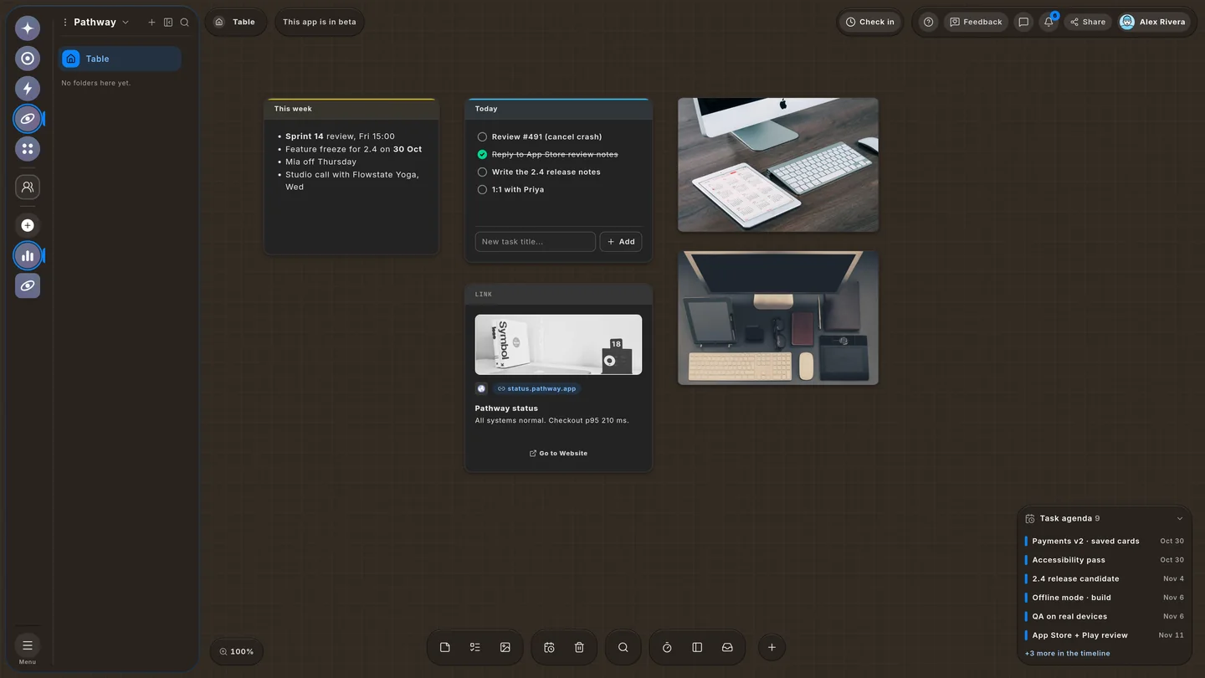Viewport: 1205px width, 678px height.
Task: Open the three-dot options beside Pathway
Action: 65,23
